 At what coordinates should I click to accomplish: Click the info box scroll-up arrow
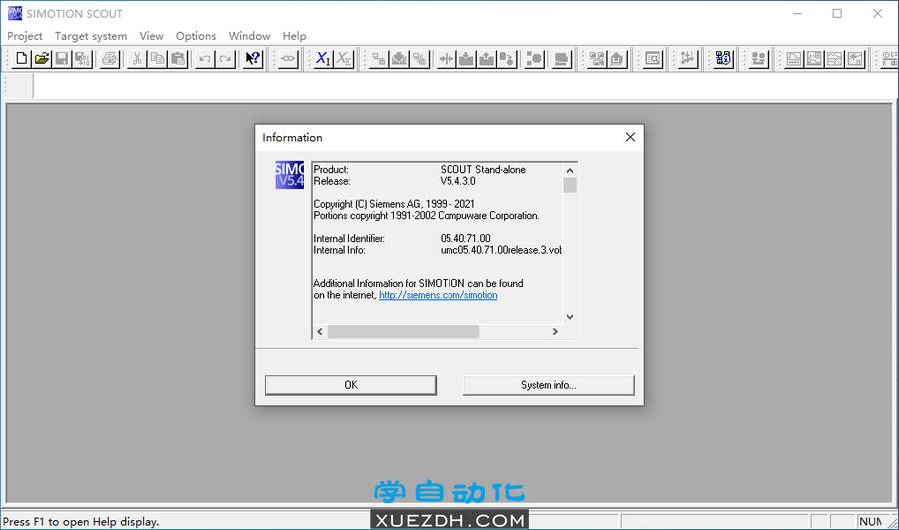(x=570, y=170)
